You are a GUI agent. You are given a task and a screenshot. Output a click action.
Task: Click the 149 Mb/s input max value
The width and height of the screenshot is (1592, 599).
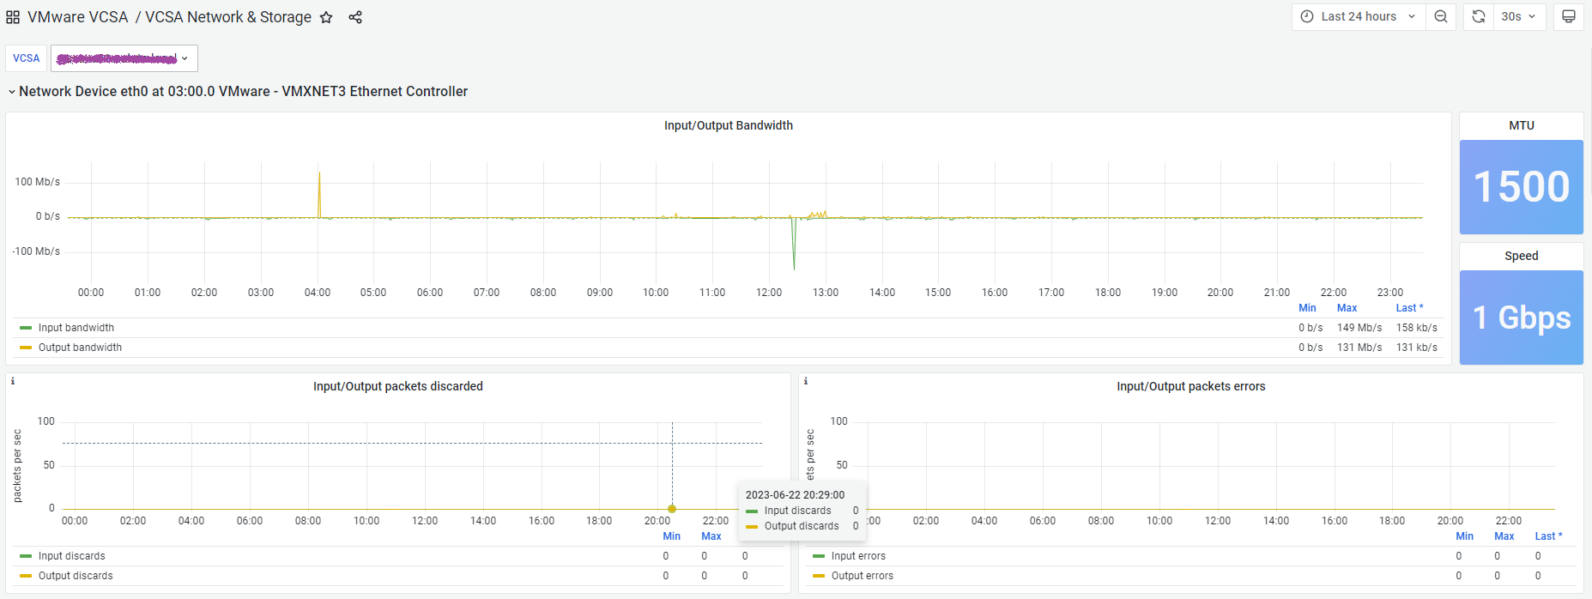(1359, 328)
